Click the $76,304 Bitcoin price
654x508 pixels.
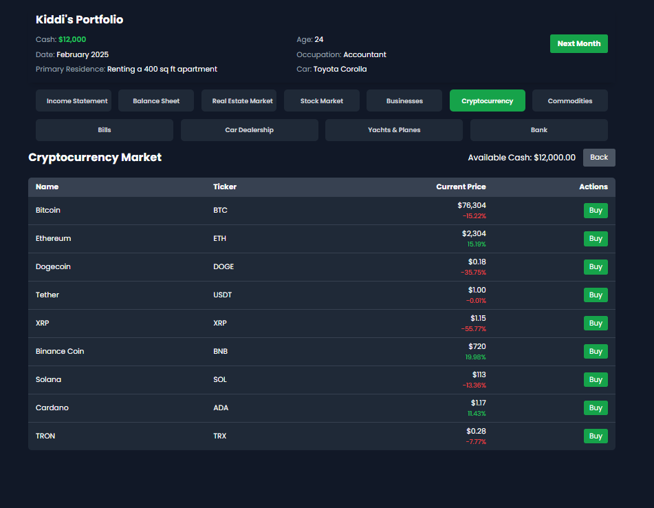(471, 205)
